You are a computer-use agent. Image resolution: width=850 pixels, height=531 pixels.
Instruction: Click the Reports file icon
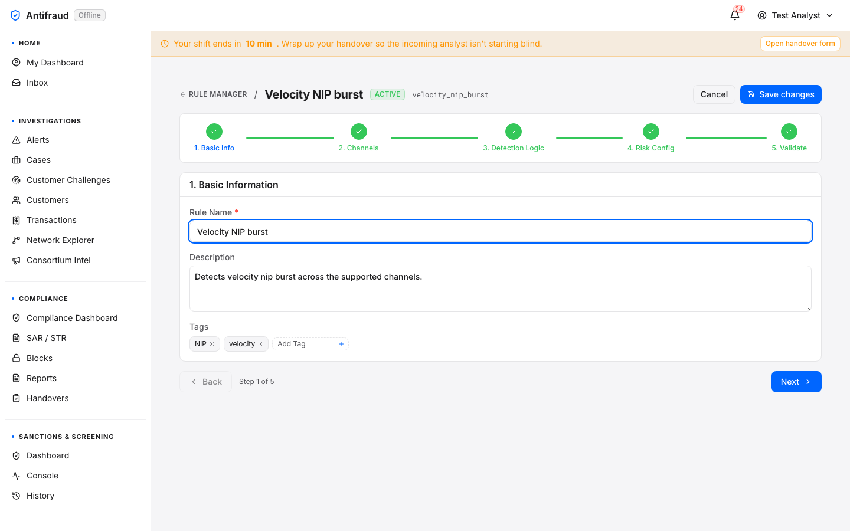coord(17,378)
